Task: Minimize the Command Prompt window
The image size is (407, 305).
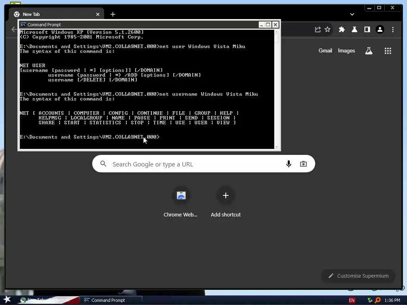Action: (262, 25)
